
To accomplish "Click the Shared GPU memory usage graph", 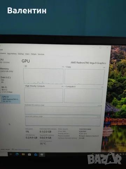I will 63,122.
